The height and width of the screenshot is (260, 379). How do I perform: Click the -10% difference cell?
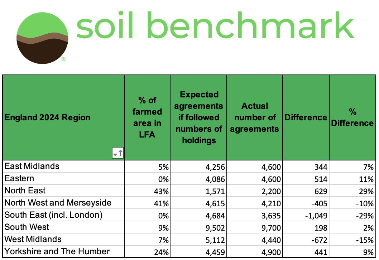[352, 203]
